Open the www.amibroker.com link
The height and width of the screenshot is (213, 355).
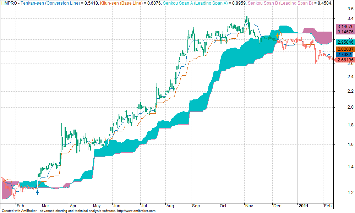pos(136,211)
